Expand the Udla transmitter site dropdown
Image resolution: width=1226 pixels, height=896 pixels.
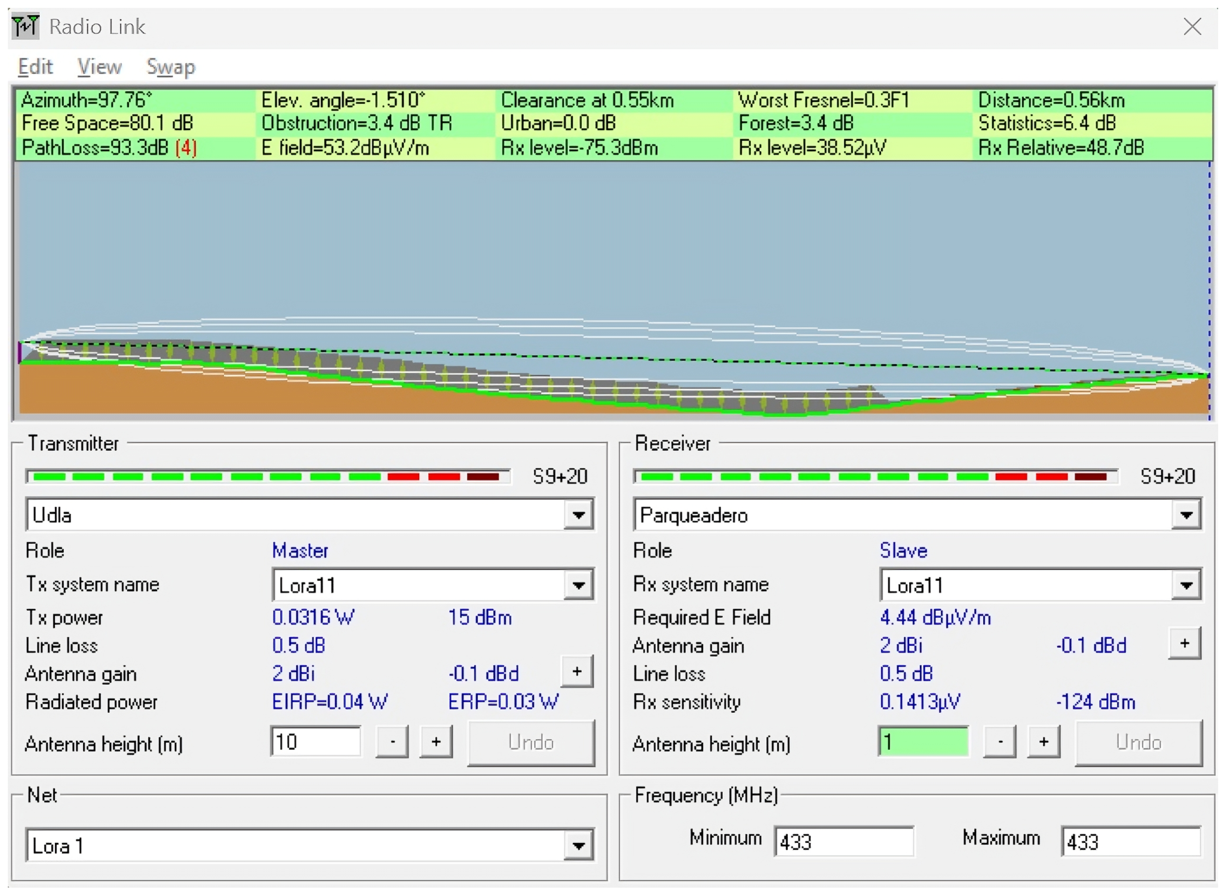click(x=578, y=514)
